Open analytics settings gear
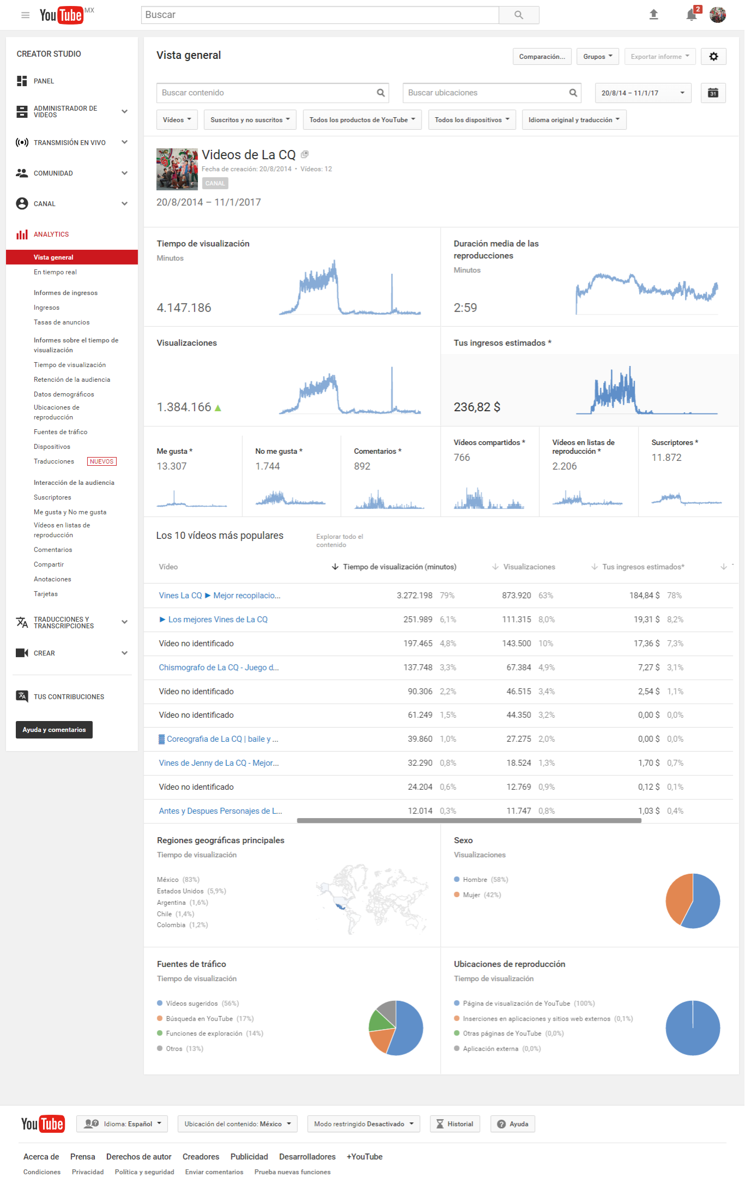The width and height of the screenshot is (745, 1195). [713, 57]
